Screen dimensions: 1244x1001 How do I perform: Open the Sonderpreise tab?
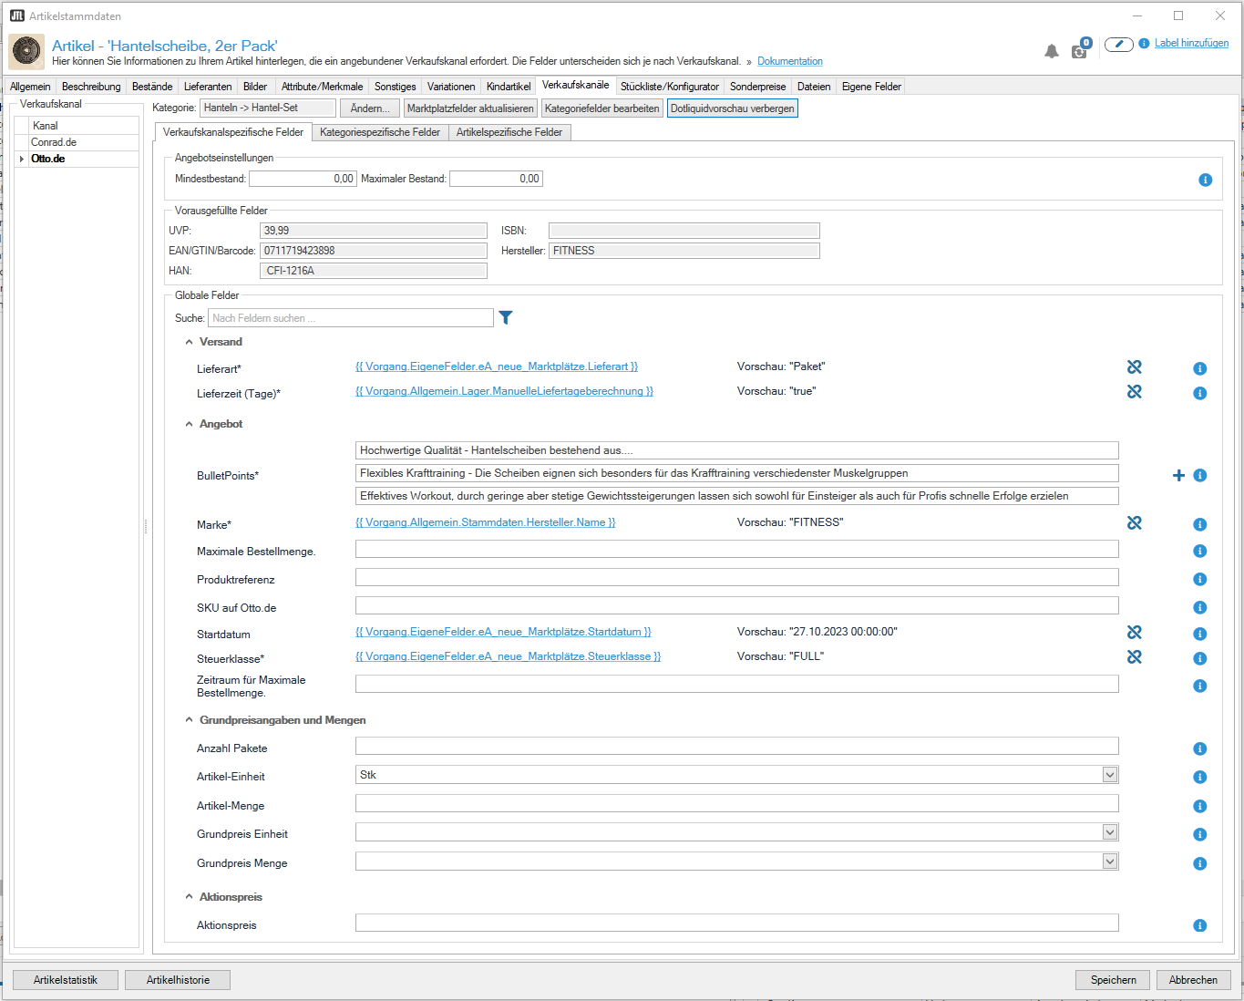(x=757, y=87)
